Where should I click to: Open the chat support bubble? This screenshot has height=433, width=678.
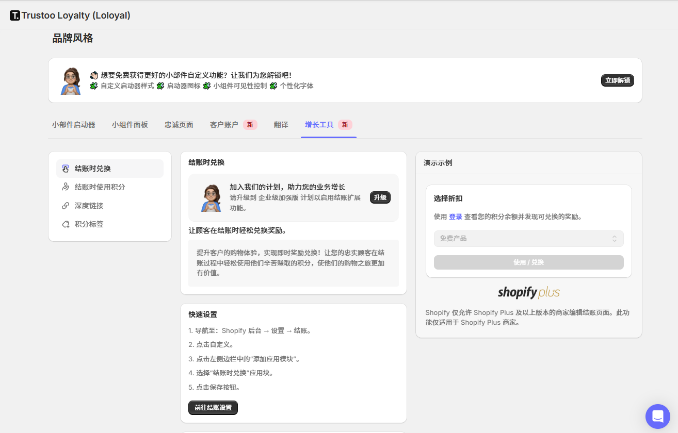coord(657,416)
